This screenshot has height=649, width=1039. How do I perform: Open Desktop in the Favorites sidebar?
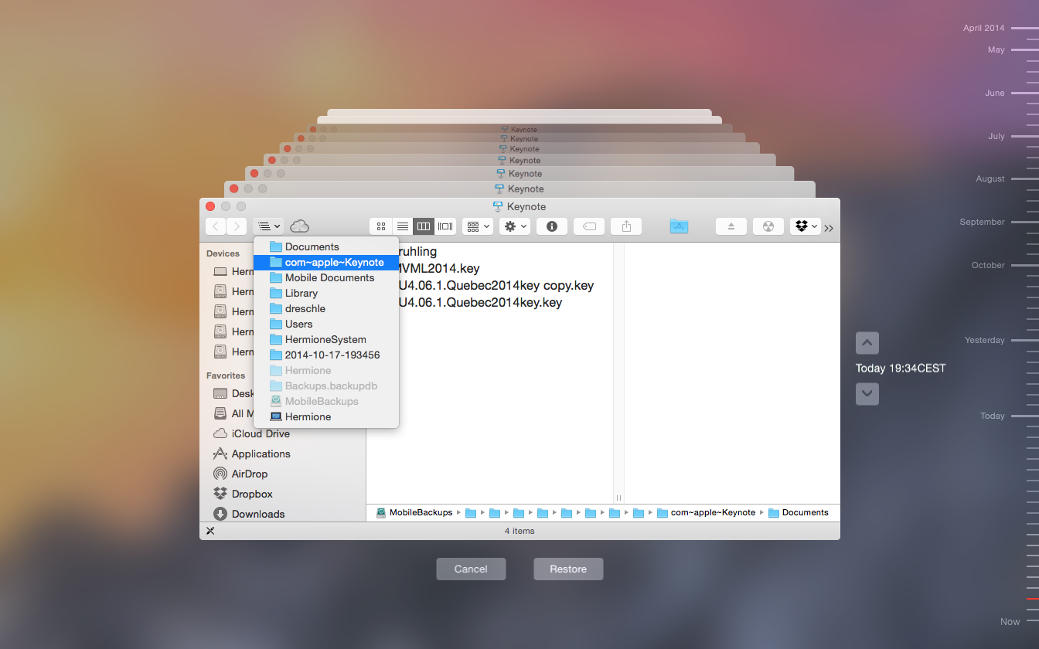pyautogui.click(x=232, y=393)
